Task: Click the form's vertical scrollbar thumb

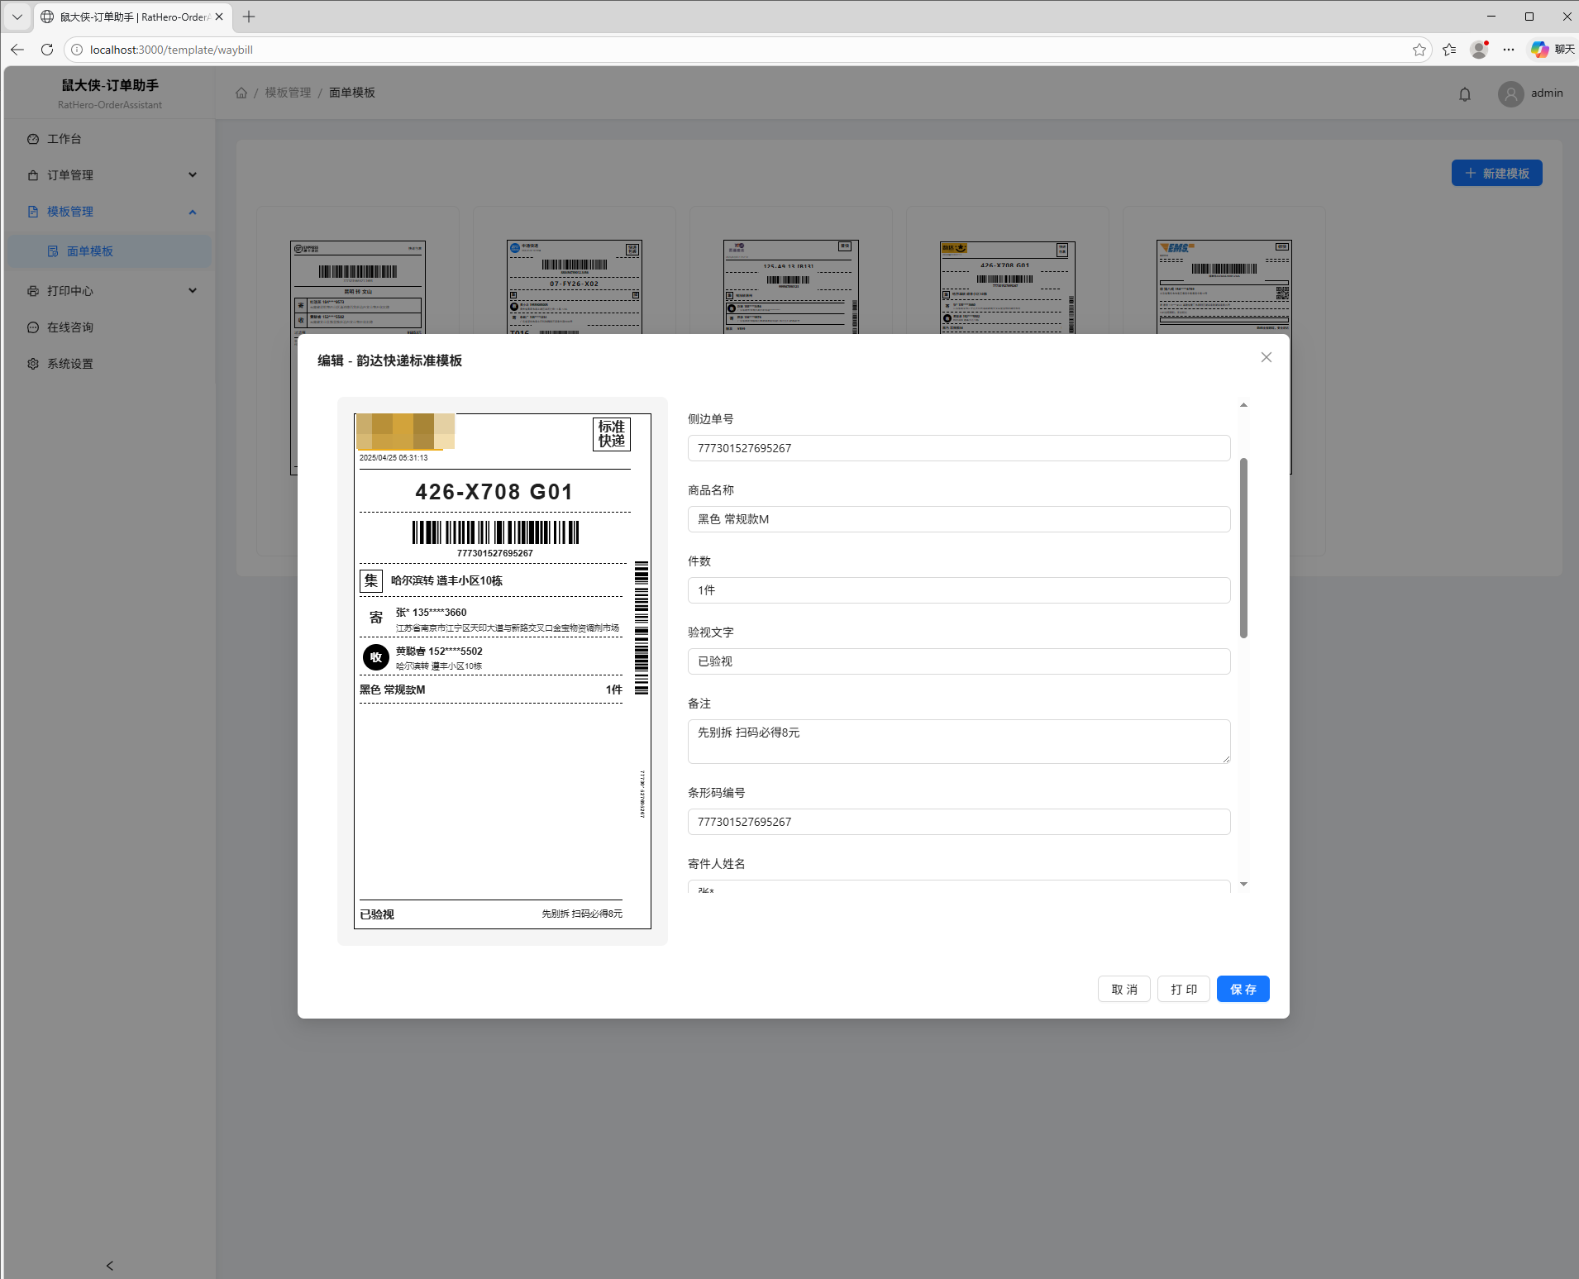Action: (1243, 547)
